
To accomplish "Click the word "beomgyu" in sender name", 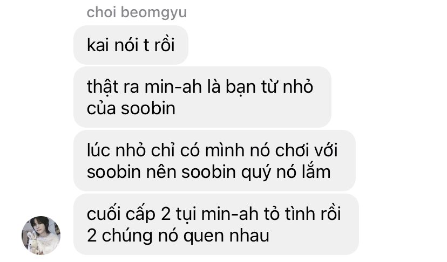I will click(x=154, y=13).
